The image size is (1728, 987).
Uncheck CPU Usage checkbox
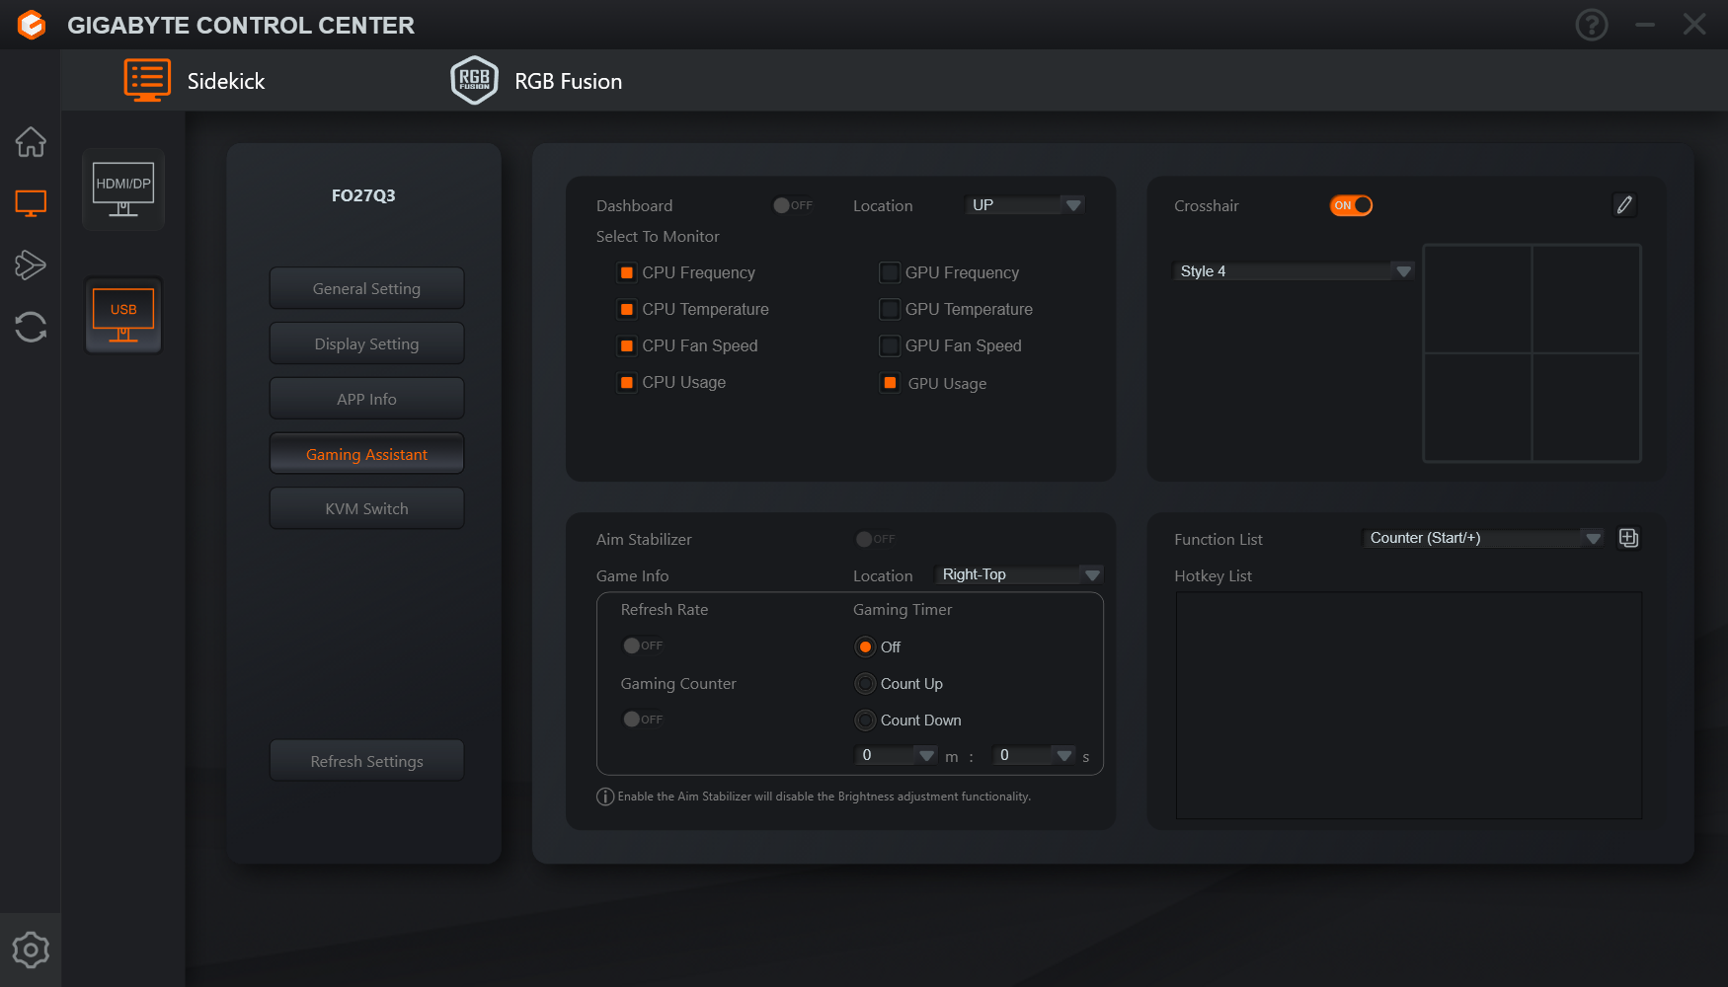click(x=627, y=382)
